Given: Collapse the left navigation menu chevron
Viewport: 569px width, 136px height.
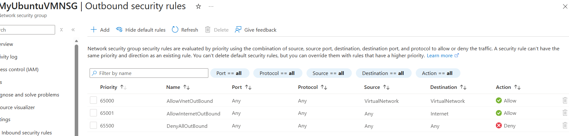Looking at the screenshot, I should [x=73, y=30].
